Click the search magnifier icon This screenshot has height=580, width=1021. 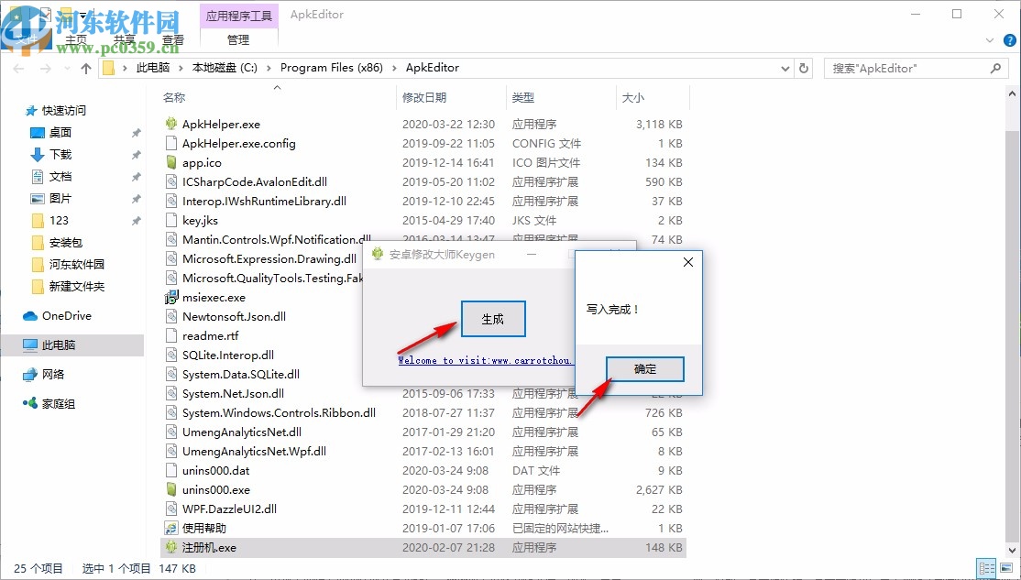click(995, 68)
